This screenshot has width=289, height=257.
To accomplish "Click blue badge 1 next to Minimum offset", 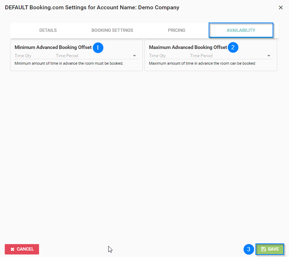I will 98,48.
